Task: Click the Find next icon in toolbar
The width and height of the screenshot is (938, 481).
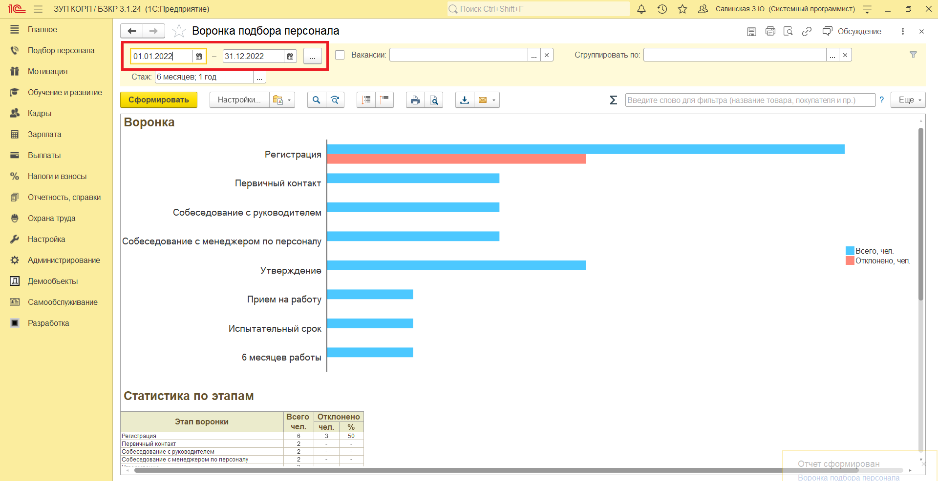Action: (335, 100)
